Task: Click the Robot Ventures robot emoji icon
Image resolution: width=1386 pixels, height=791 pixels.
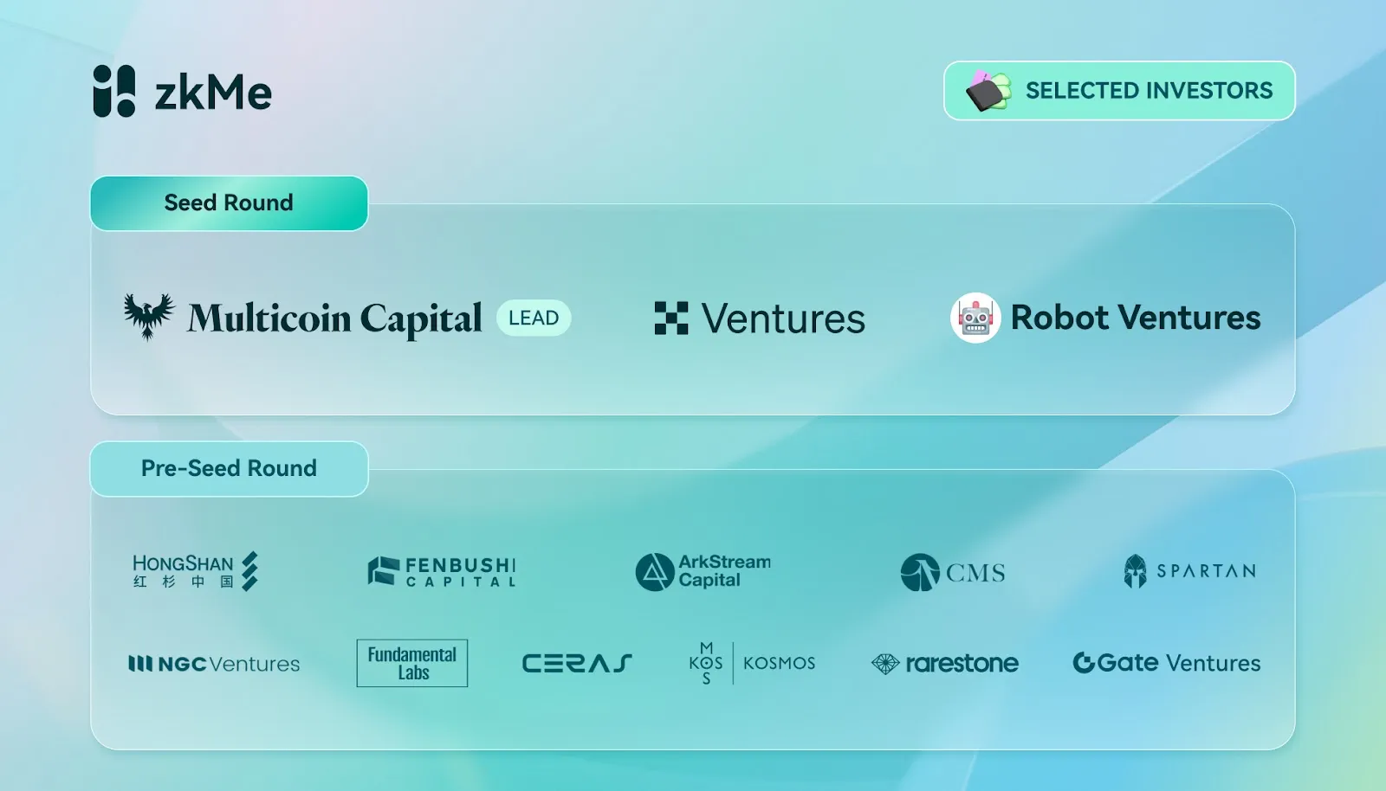Action: click(x=975, y=318)
